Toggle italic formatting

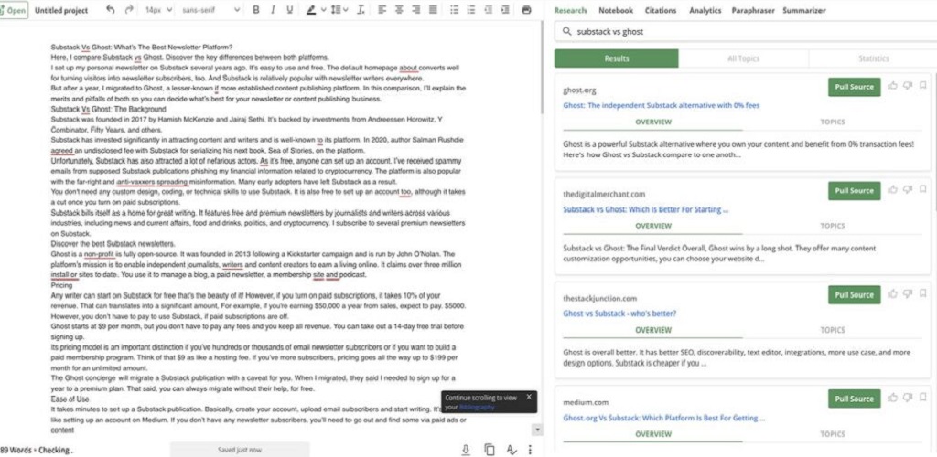pyautogui.click(x=273, y=10)
